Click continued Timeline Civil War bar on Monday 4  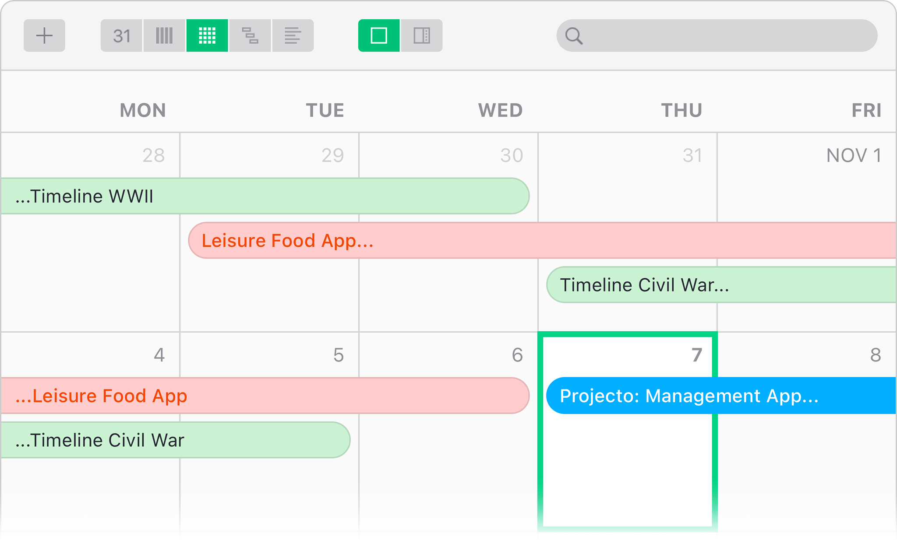(x=175, y=440)
